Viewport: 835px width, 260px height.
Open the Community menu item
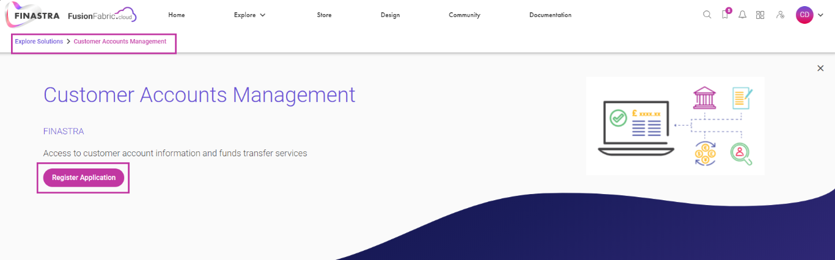coord(465,15)
